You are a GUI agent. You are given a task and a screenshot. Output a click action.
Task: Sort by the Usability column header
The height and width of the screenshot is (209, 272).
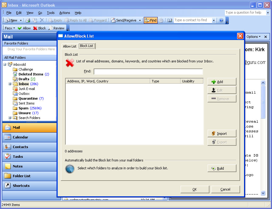point(192,81)
